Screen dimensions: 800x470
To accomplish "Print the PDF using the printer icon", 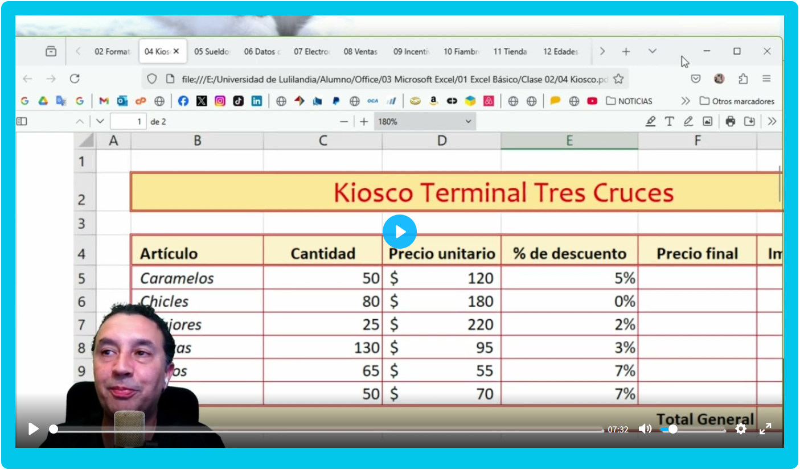I will pyautogui.click(x=731, y=121).
